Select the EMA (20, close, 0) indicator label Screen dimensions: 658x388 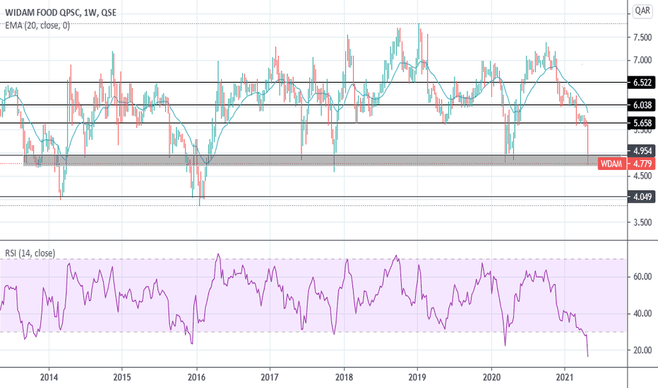(37, 25)
